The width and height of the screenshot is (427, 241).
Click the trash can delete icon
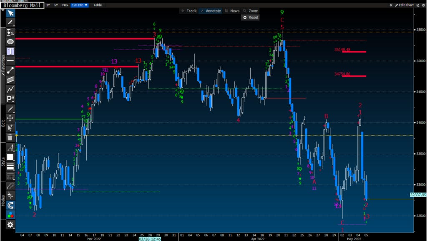coord(10,137)
